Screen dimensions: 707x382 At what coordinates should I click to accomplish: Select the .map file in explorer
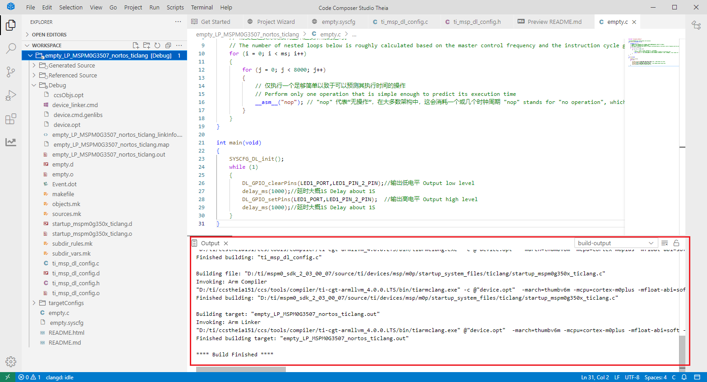[111, 144]
